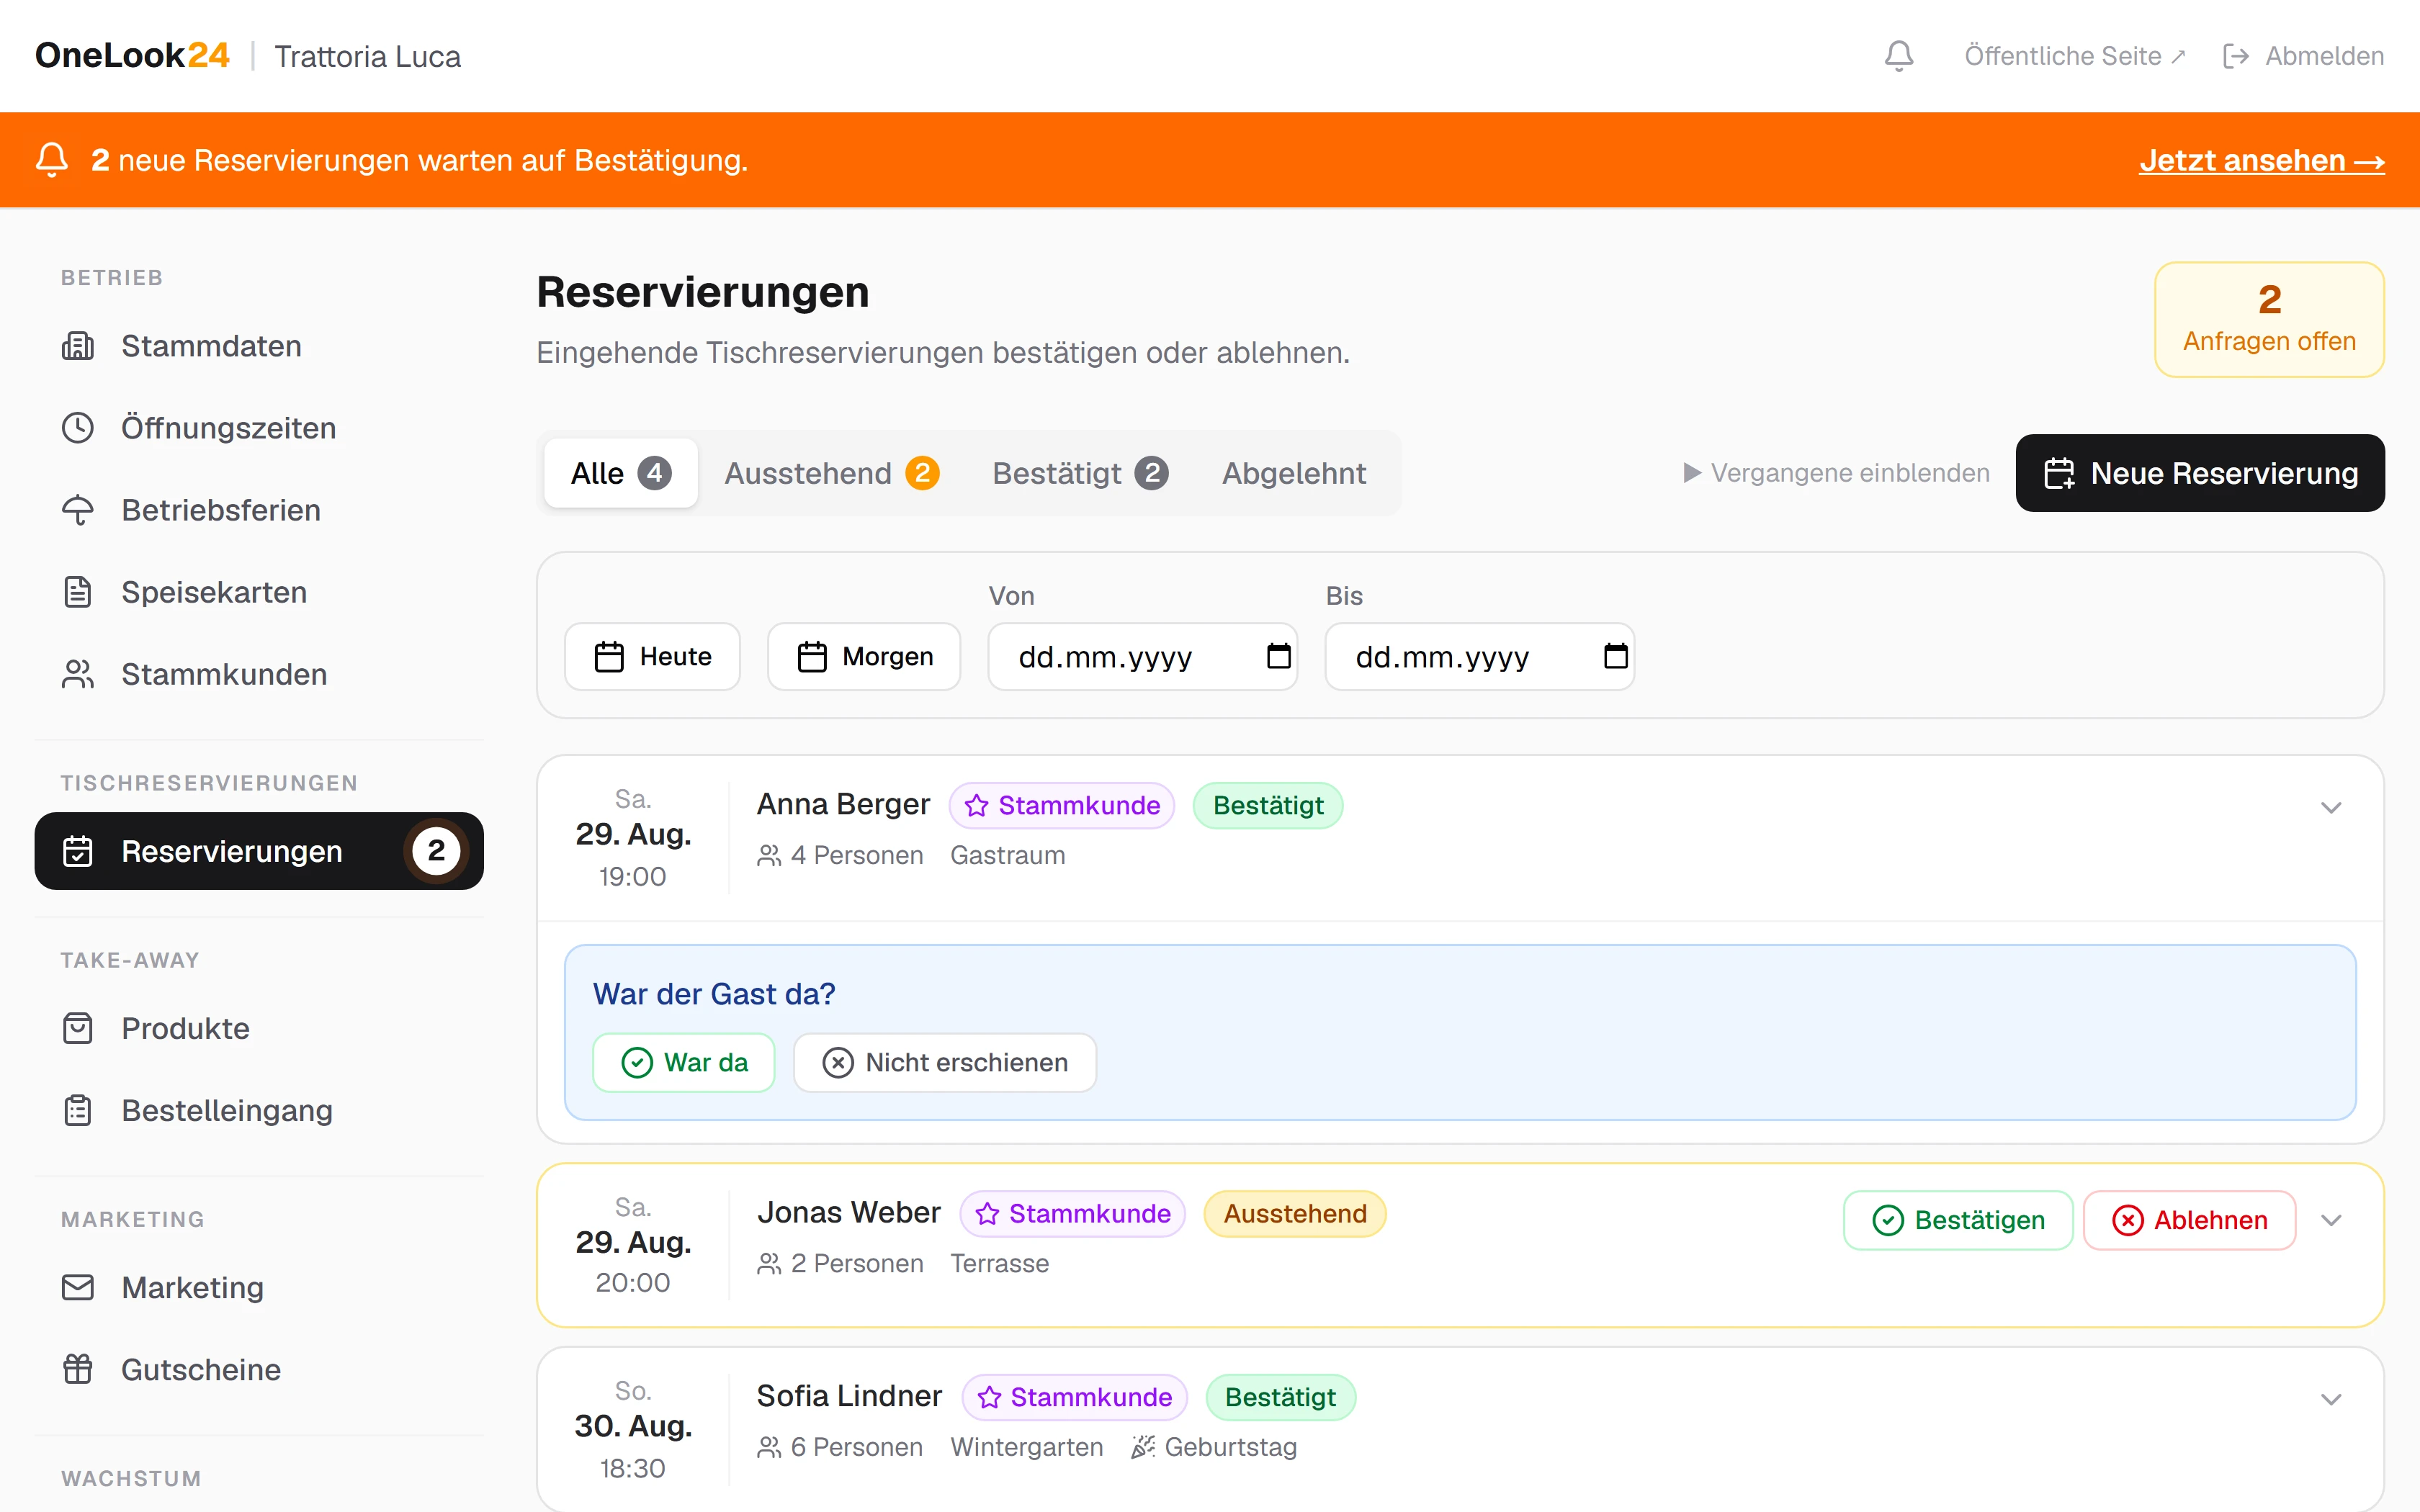
Task: Open Speisekarten in the sidebar
Action: pyautogui.click(x=259, y=592)
